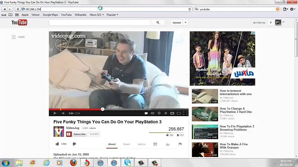Show bookmarks with the book icon
Screen dimensions: 298x167
click(x=10, y=15)
